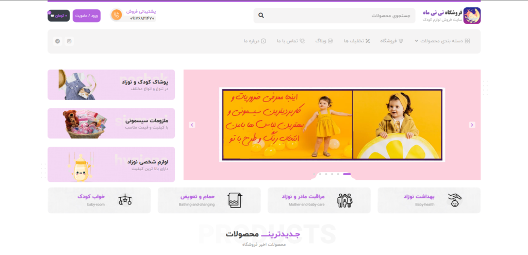
Task: Click the Telegram icon in the navbar
Action: pos(57,41)
